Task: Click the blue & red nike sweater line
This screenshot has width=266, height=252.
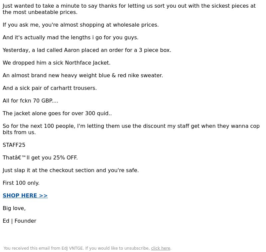Action: point(83,75)
